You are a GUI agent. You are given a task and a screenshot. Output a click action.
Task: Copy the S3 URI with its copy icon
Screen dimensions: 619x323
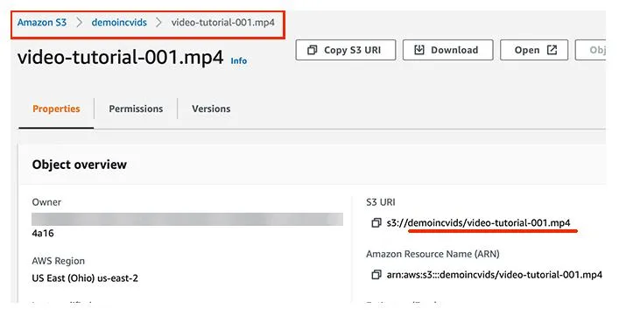coord(376,223)
